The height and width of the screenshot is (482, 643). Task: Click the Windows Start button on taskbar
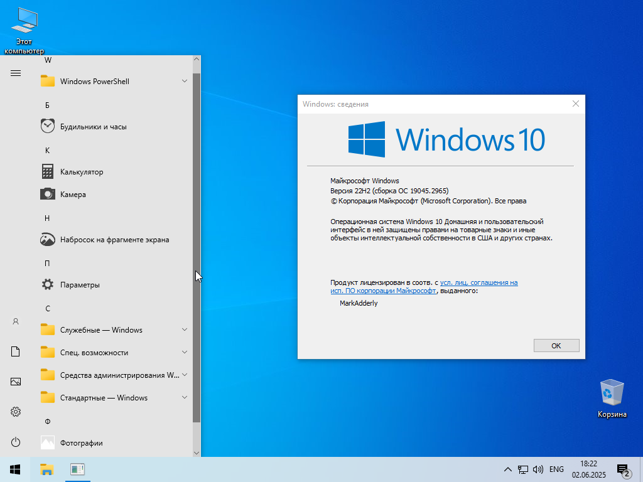[15, 469]
